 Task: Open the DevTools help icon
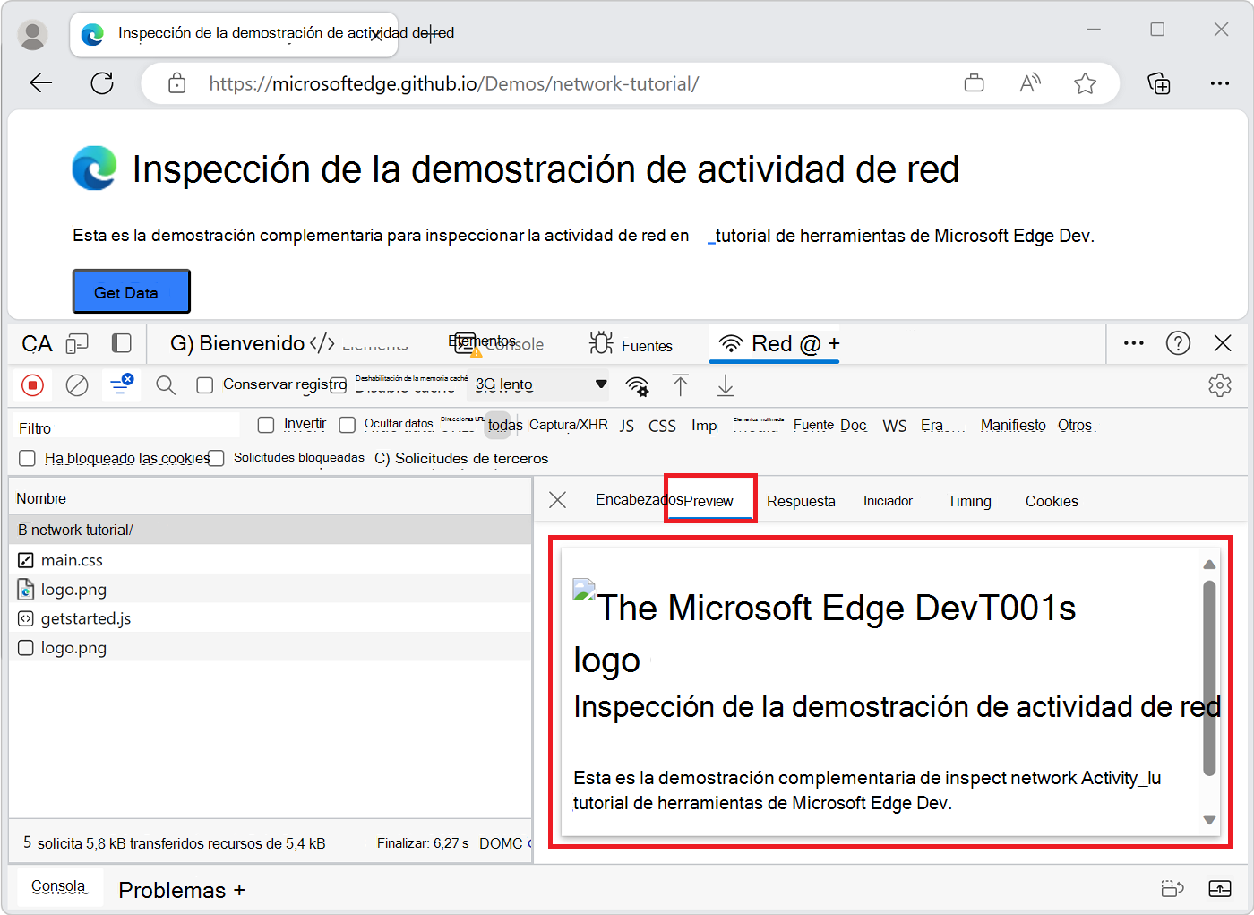pos(1178,343)
